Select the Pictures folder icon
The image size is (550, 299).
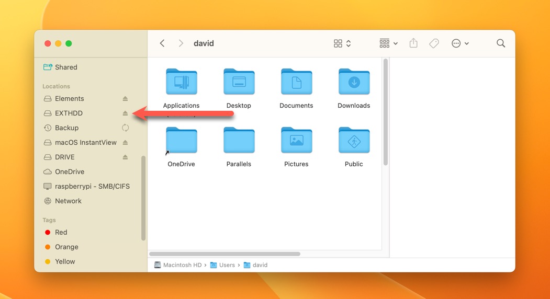pyautogui.click(x=296, y=140)
